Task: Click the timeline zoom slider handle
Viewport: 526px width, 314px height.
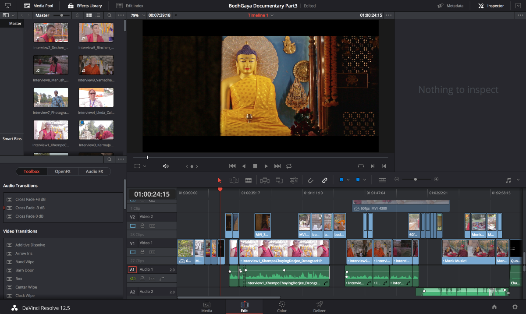Action: [x=416, y=180]
